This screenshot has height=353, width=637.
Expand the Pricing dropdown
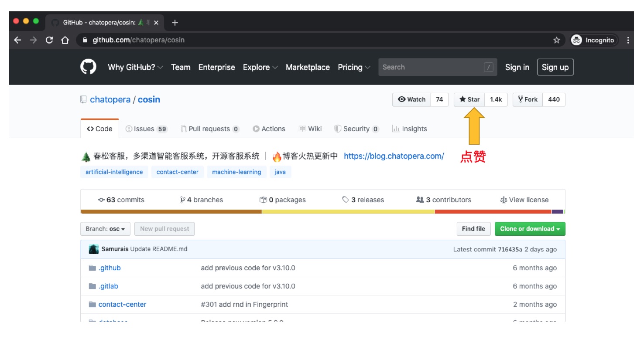[x=354, y=67]
